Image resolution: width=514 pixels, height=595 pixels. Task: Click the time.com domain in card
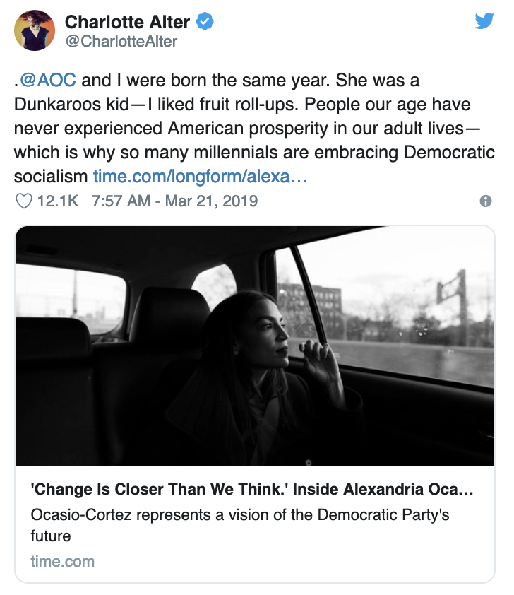(63, 561)
